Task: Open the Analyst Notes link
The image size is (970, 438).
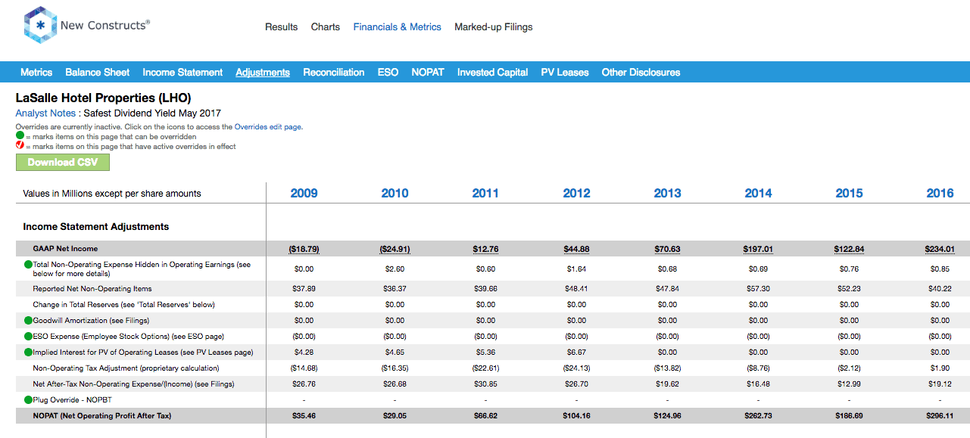Action: (45, 113)
